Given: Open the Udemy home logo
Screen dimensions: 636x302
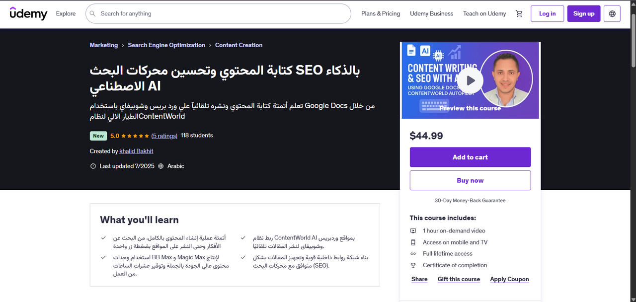Looking at the screenshot, I should point(28,13).
